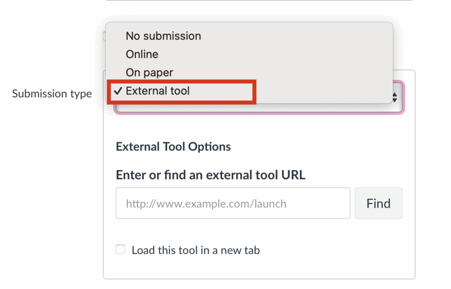Click the http://www.example.com/launch placeholder text
451x289 pixels.
pyautogui.click(x=206, y=204)
